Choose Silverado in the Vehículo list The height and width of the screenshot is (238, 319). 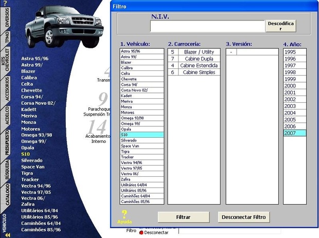click(x=142, y=140)
